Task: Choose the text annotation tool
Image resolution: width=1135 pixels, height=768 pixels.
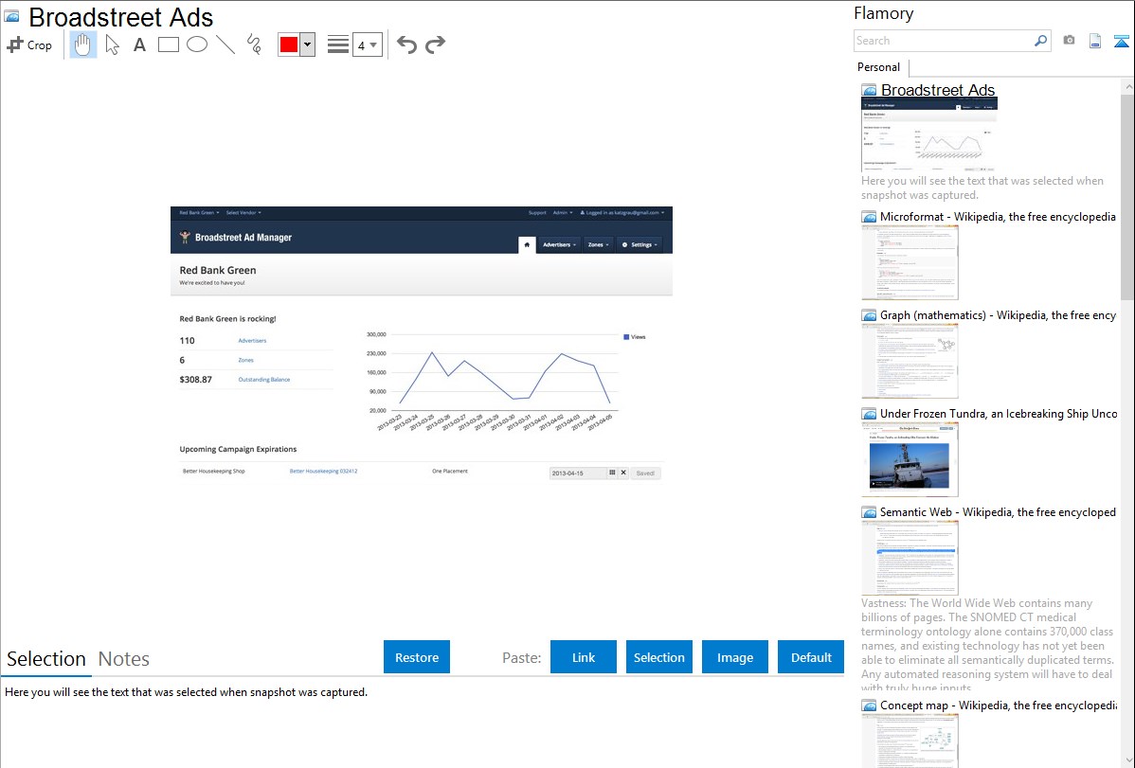Action: pyautogui.click(x=139, y=45)
